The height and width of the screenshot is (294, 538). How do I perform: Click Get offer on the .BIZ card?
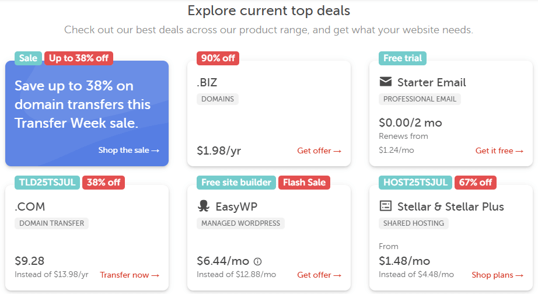(x=319, y=150)
